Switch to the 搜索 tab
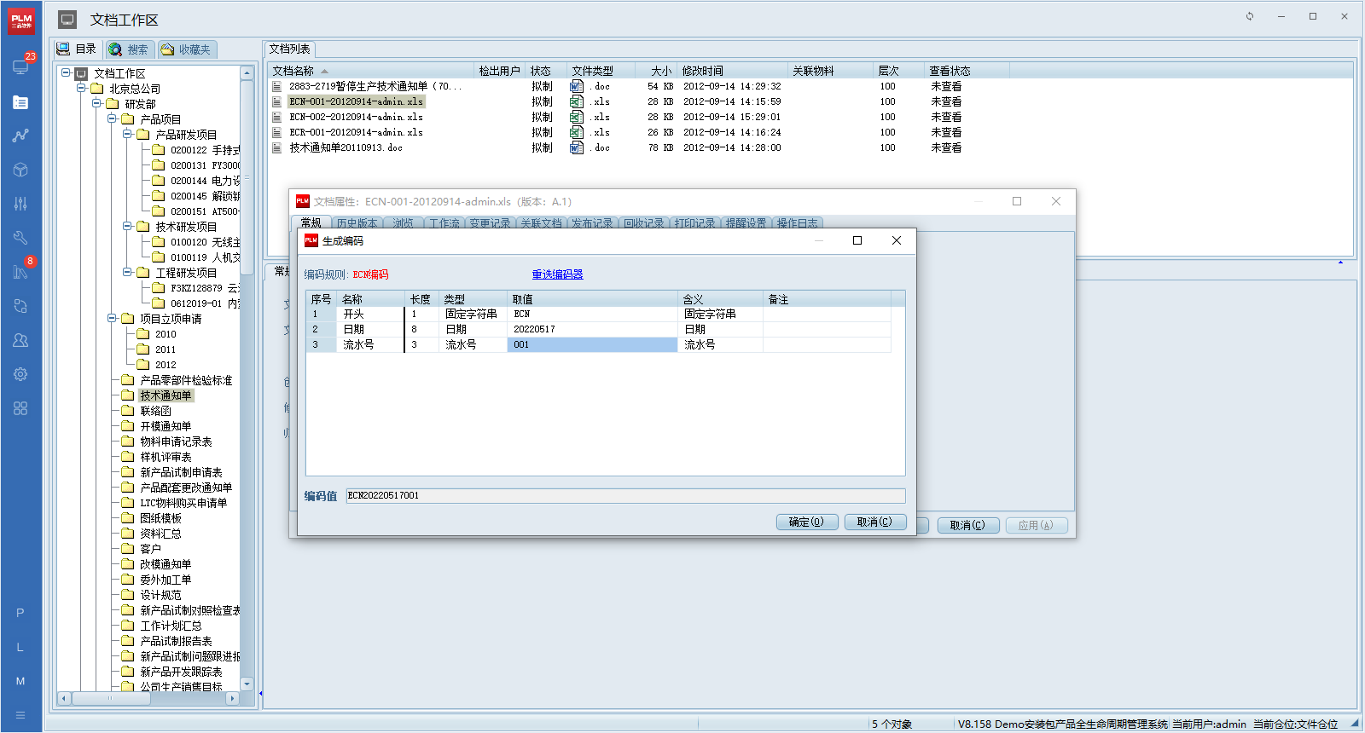 [129, 49]
